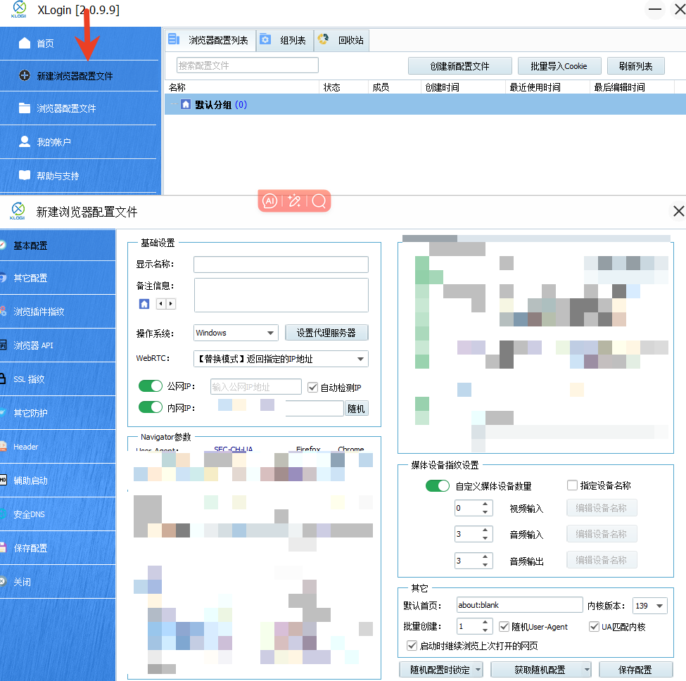This screenshot has height=681, width=686.
Task: Select 其它防护 in the dialog sidebar
Action: point(57,412)
